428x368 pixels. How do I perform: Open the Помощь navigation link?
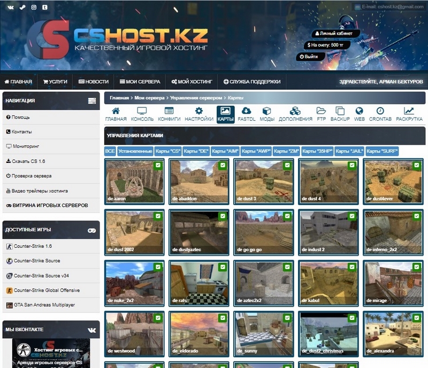51,117
